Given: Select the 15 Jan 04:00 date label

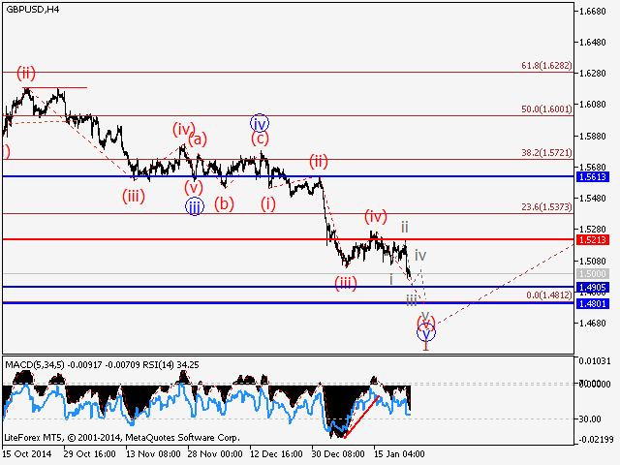Looking at the screenshot, I should 399,454.
